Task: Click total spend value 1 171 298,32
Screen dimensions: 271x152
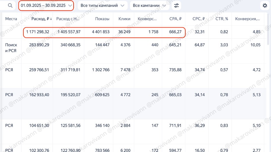Action: click(38, 32)
